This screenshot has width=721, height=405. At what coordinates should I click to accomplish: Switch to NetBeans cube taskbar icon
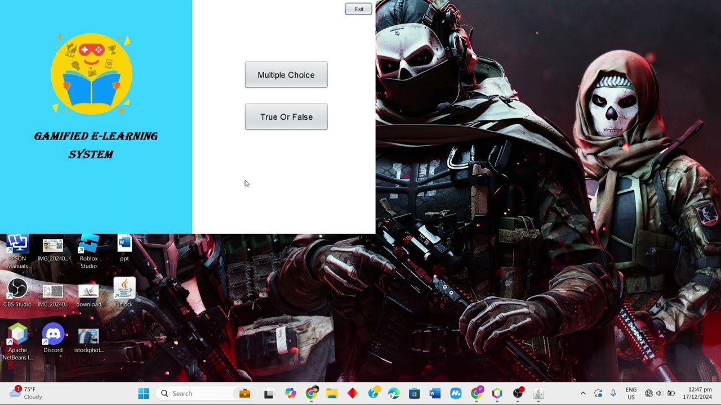(497, 394)
